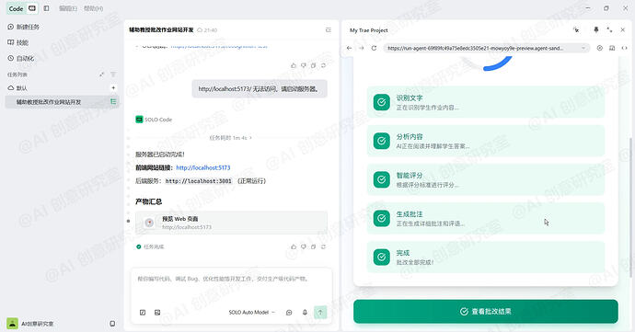The height and width of the screenshot is (332, 635).
Task: Toggle the sidebar panel layout icon
Action: [47, 8]
